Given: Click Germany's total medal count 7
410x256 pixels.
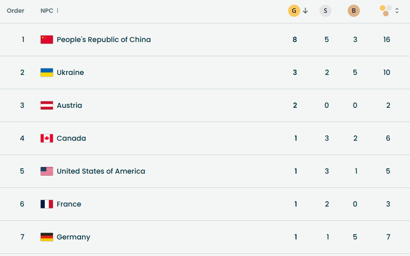Looking at the screenshot, I should pyautogui.click(x=388, y=237).
